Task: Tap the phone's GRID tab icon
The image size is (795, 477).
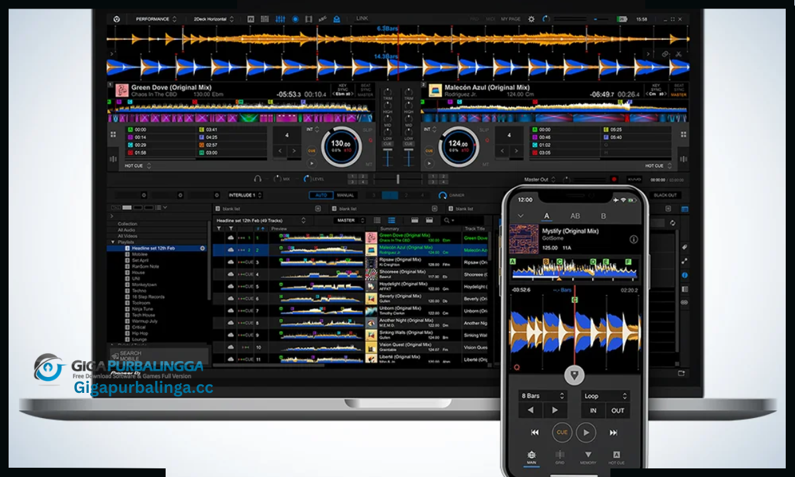Action: coord(560,456)
